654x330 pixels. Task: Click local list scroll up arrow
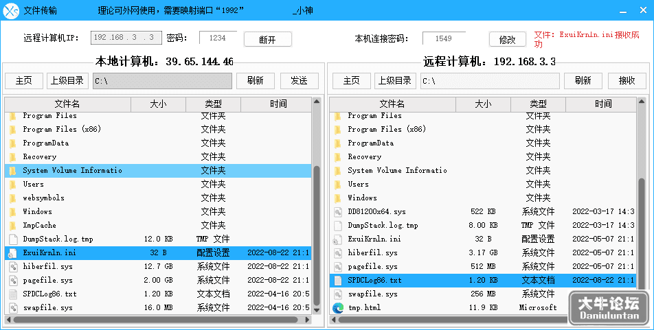(x=317, y=102)
